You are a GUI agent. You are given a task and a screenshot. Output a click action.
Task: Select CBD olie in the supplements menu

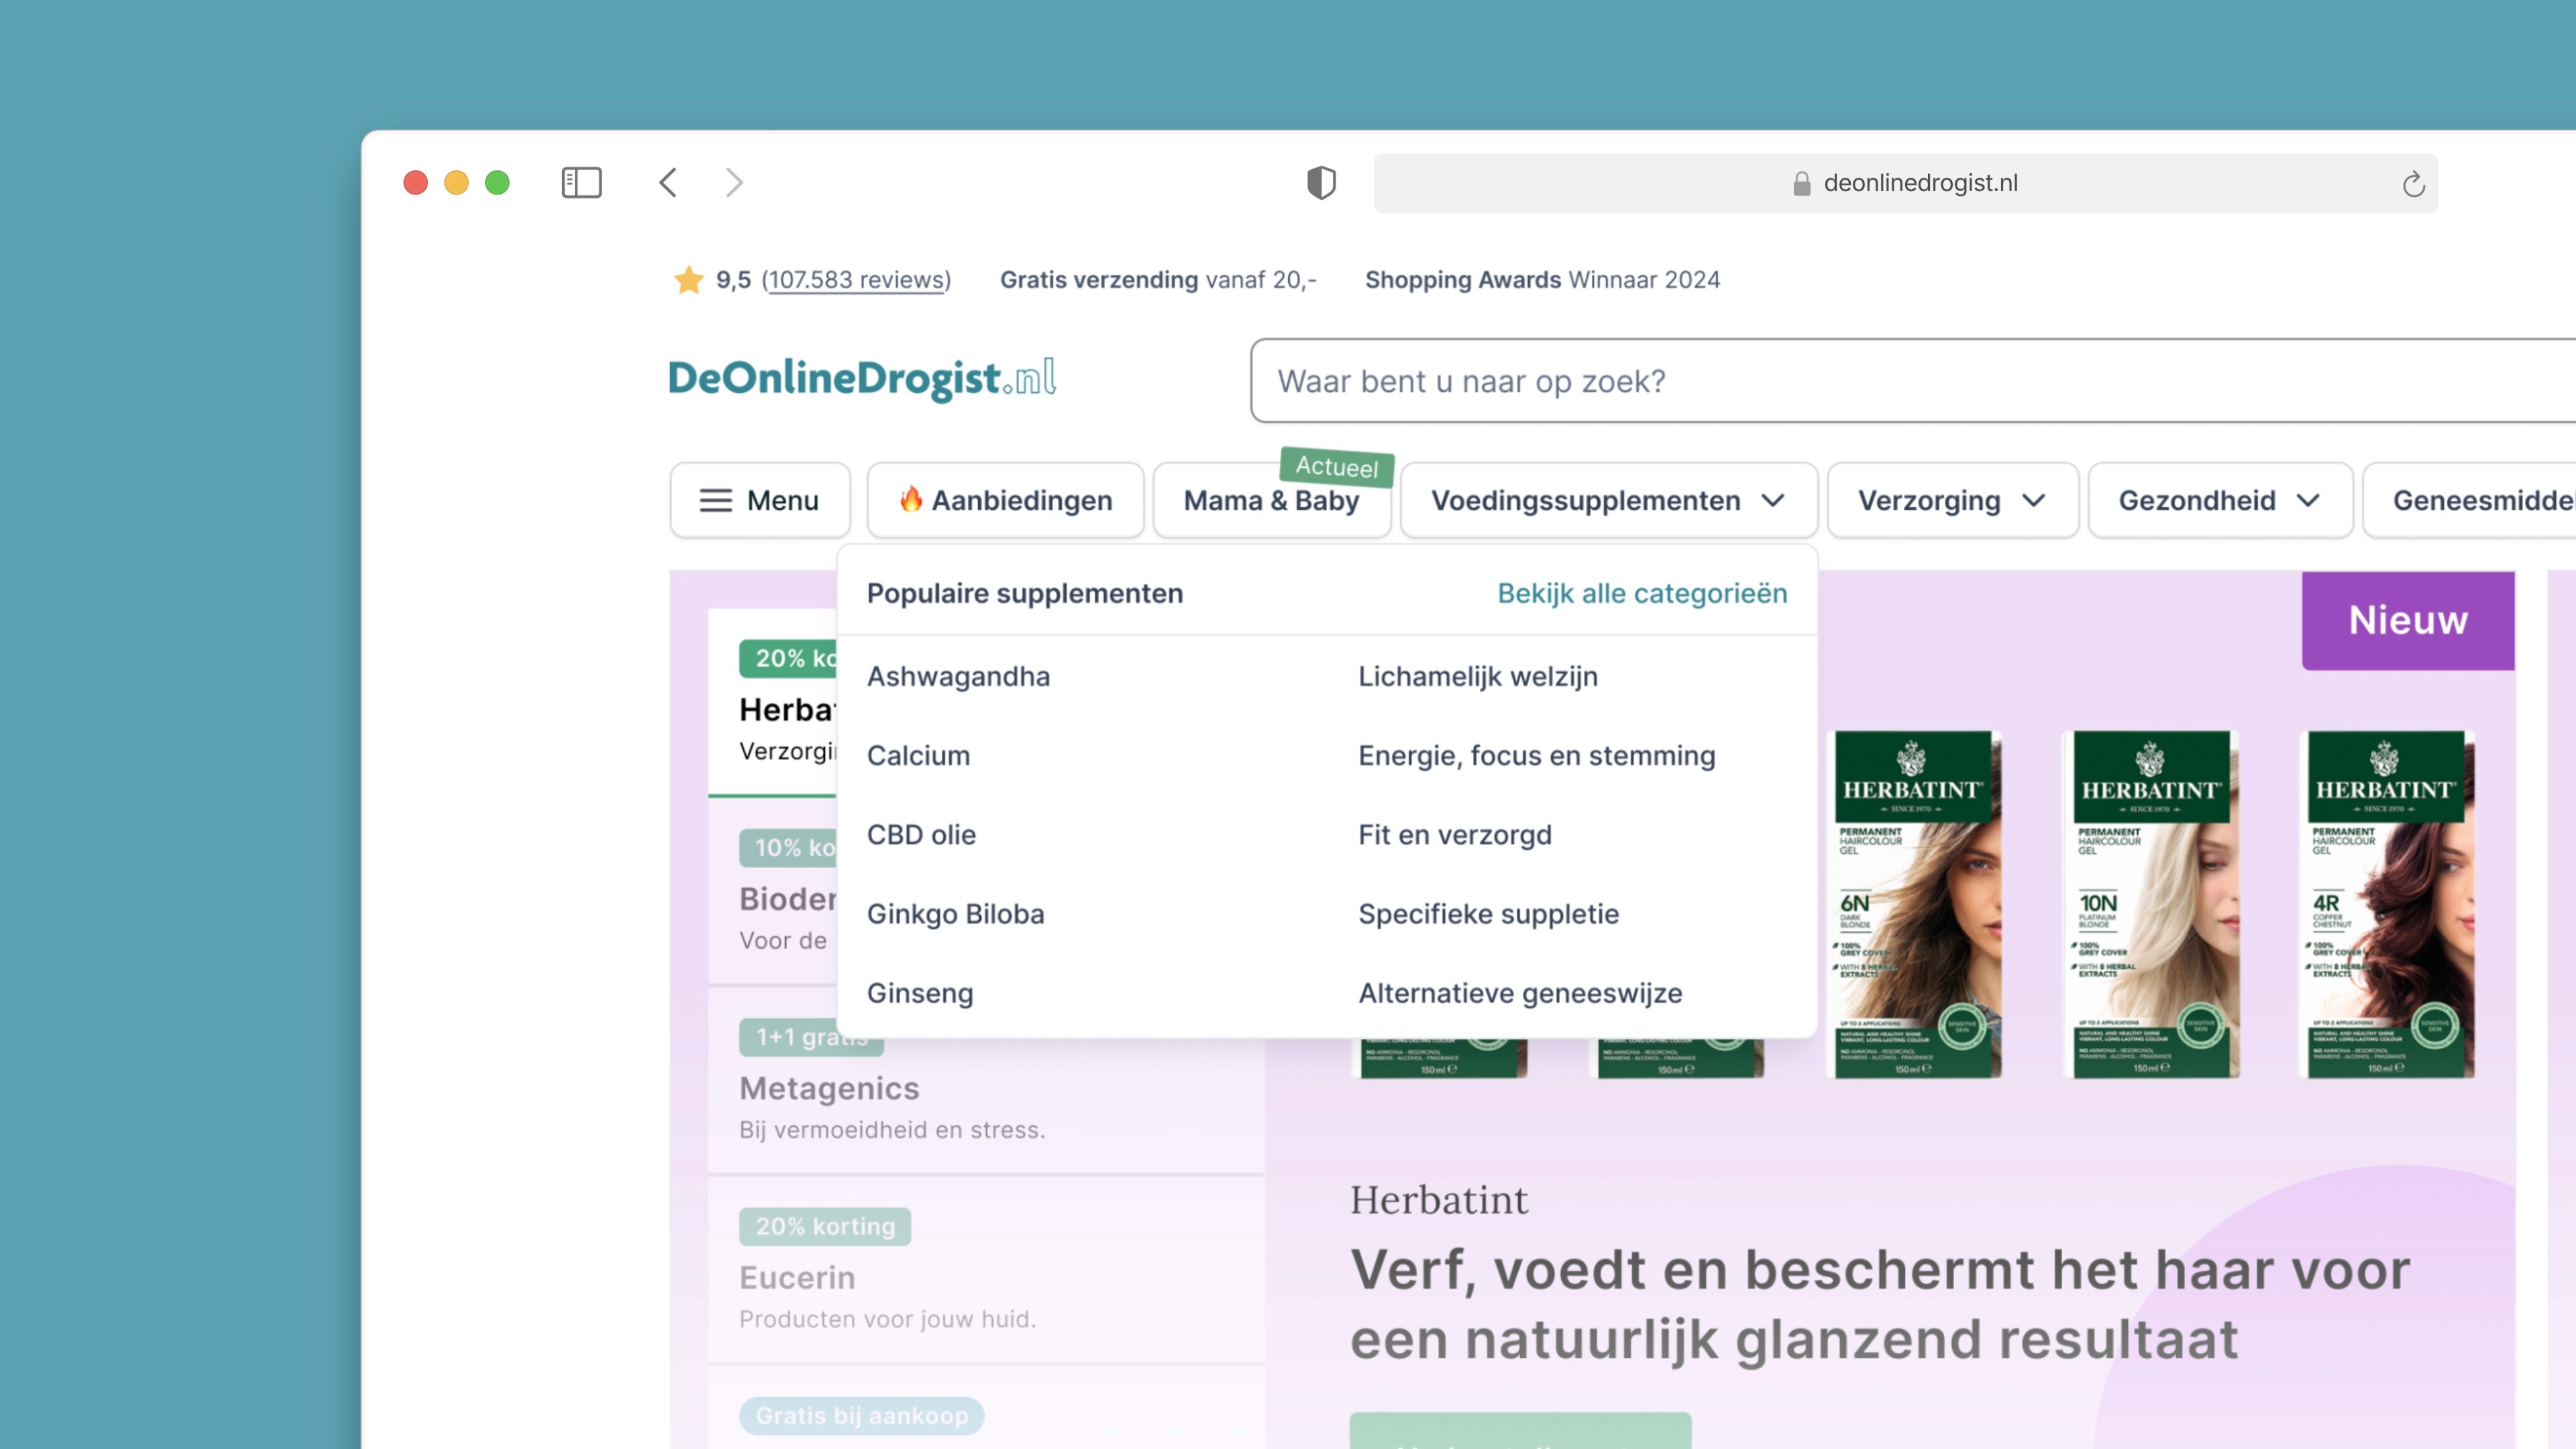pos(921,834)
